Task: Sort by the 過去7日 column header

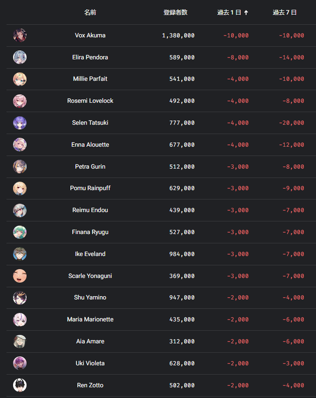Action: (284, 12)
